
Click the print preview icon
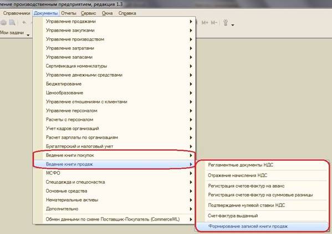click(12, 22)
